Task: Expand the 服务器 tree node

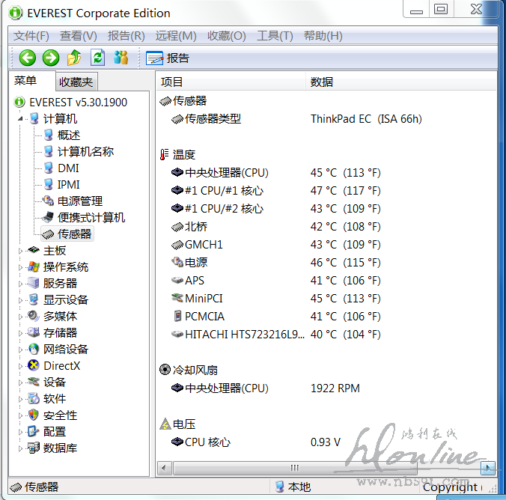Action: 20,284
